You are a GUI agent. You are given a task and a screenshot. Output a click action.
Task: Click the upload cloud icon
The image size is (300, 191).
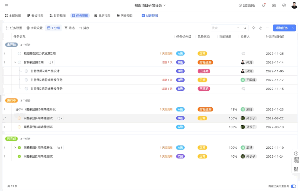pyautogui.click(x=254, y=28)
